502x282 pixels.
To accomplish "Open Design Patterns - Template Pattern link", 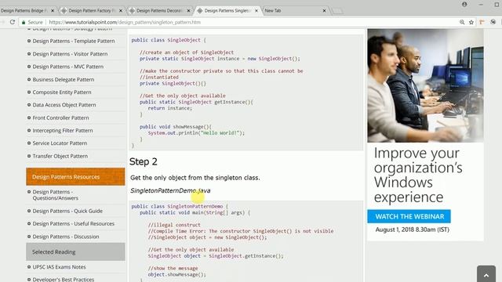I will pos(74,41).
